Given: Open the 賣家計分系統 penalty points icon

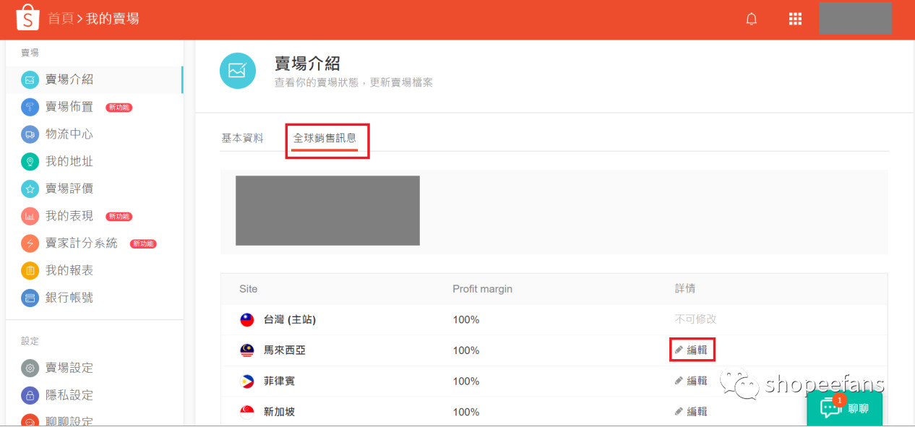Looking at the screenshot, I should [29, 243].
